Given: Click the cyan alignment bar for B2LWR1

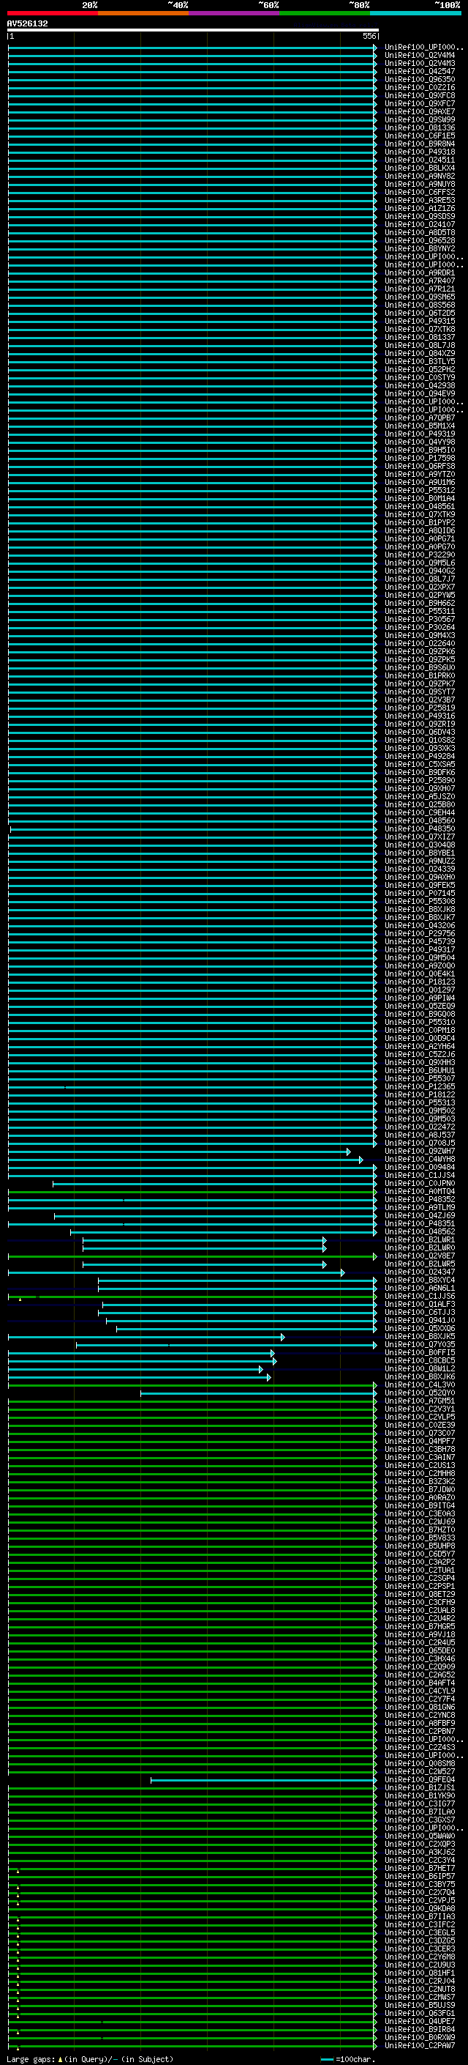Looking at the screenshot, I should click(x=203, y=1240).
